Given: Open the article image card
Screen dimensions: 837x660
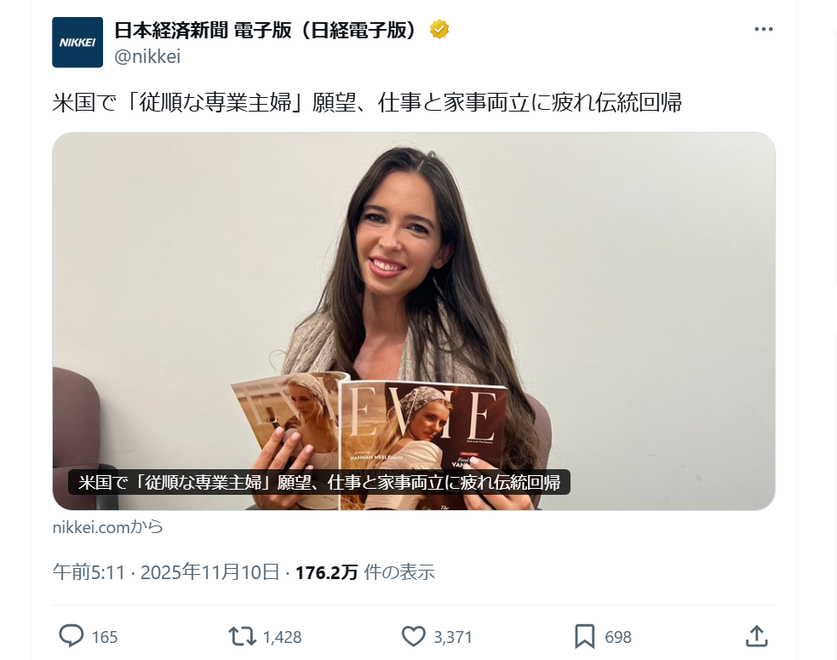Looking at the screenshot, I should pyautogui.click(x=414, y=321).
